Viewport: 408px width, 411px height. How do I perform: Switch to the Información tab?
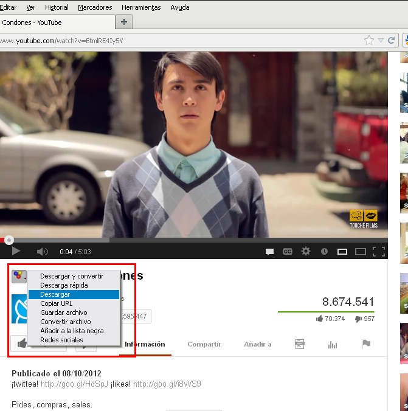[x=145, y=344]
